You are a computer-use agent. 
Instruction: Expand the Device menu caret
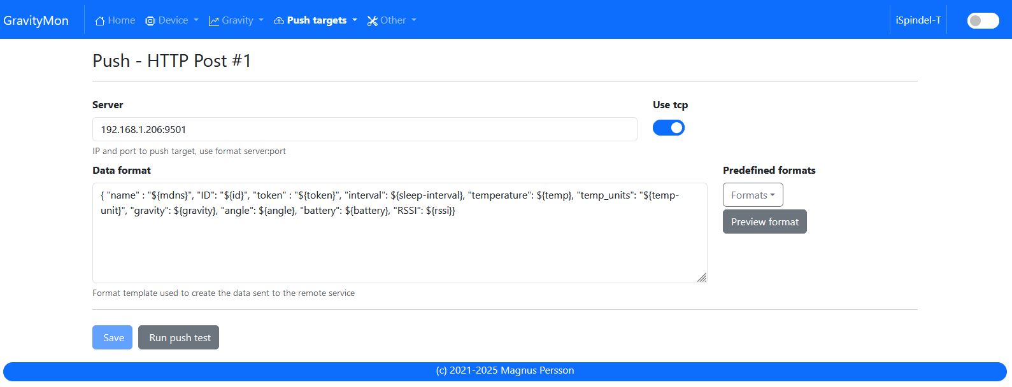point(196,20)
